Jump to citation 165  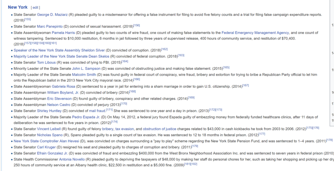(226, 67)
